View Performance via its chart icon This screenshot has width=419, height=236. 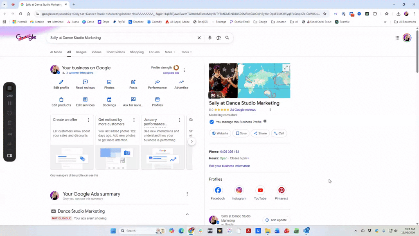pos(157,82)
